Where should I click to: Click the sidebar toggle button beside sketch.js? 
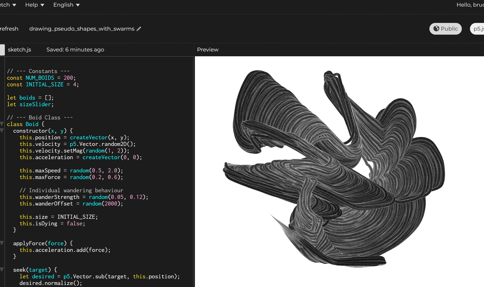tap(2, 50)
